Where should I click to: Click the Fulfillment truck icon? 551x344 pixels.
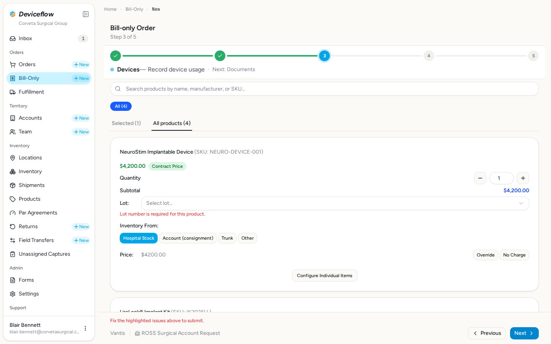[x=13, y=92]
